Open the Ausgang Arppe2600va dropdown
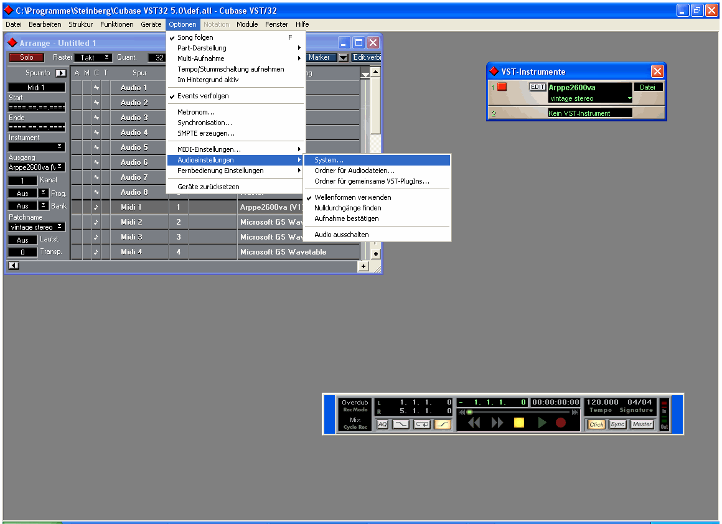Image resolution: width=722 pixels, height=524 pixels. point(36,167)
